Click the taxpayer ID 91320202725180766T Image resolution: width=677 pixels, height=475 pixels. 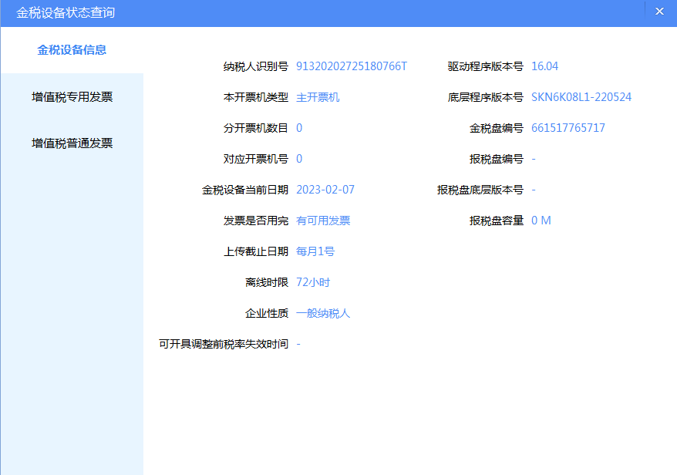point(351,66)
